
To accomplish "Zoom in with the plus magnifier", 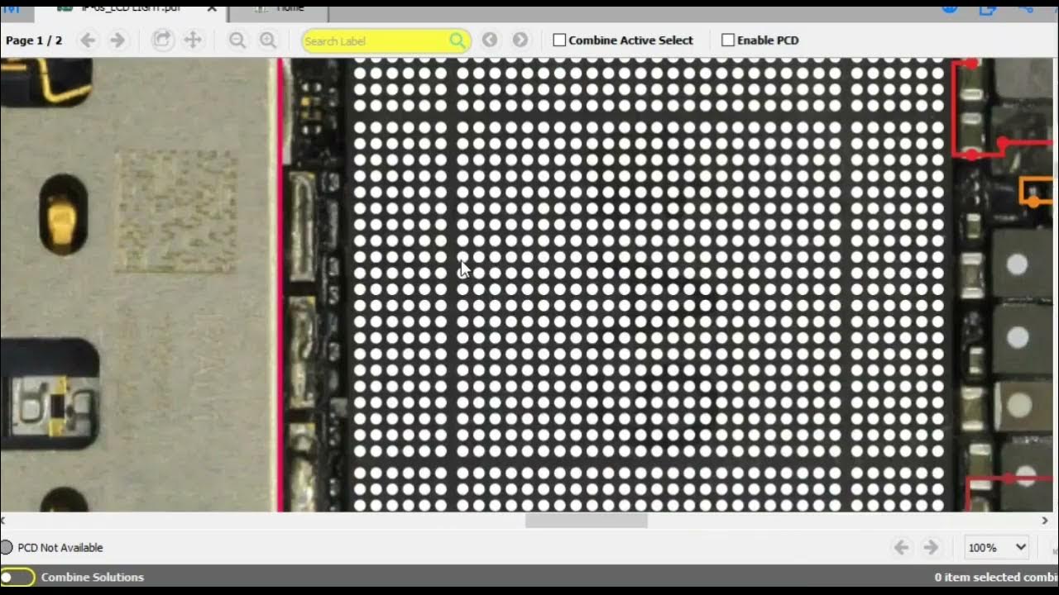I will (x=267, y=40).
